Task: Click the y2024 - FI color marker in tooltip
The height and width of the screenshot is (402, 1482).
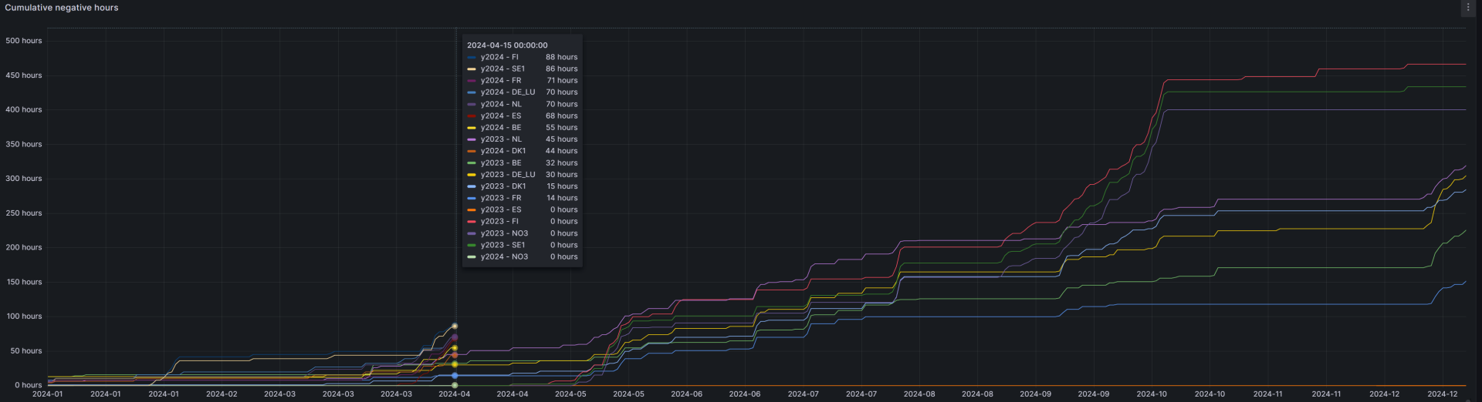Action: (472, 57)
